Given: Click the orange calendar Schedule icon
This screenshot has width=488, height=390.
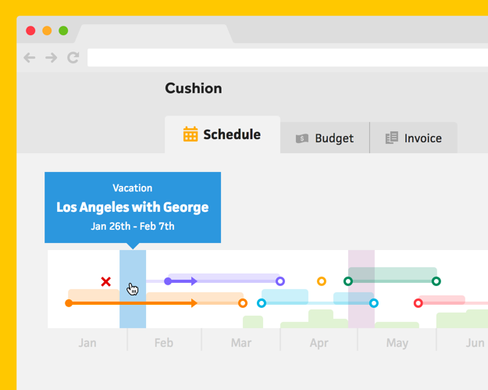Looking at the screenshot, I should (x=191, y=134).
